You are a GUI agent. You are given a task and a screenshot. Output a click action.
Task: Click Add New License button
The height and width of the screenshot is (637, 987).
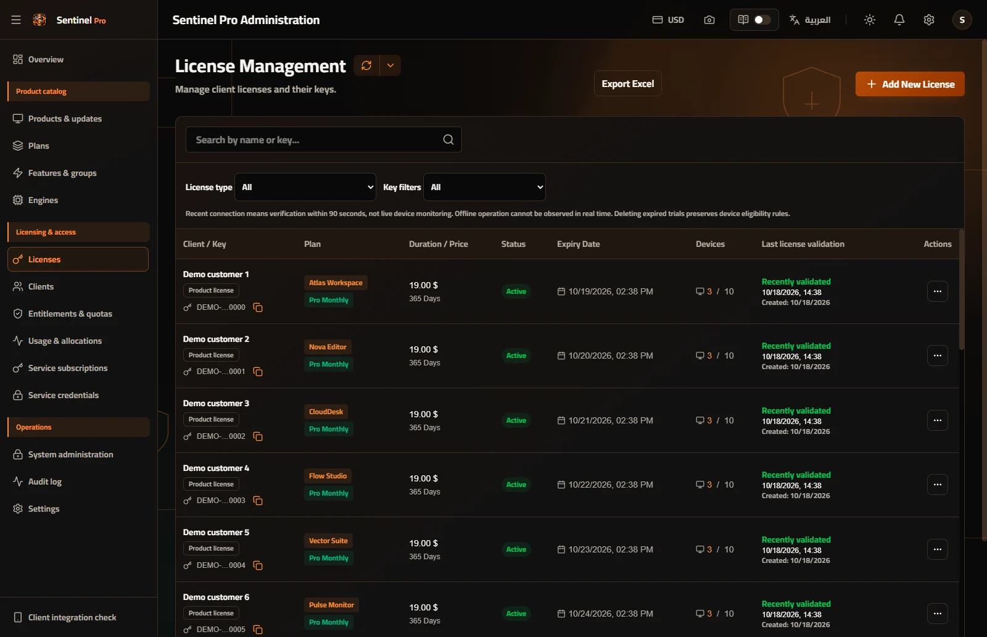click(910, 84)
